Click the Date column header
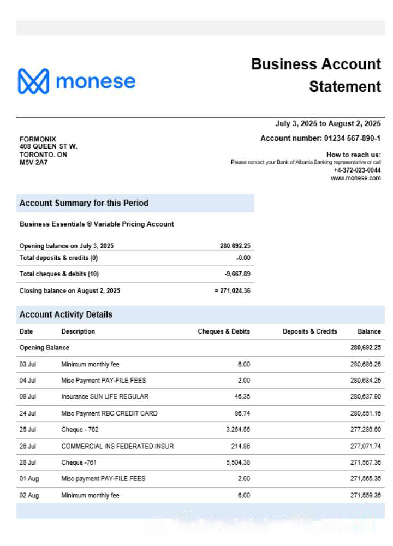This screenshot has width=393, height=546. coord(26,331)
